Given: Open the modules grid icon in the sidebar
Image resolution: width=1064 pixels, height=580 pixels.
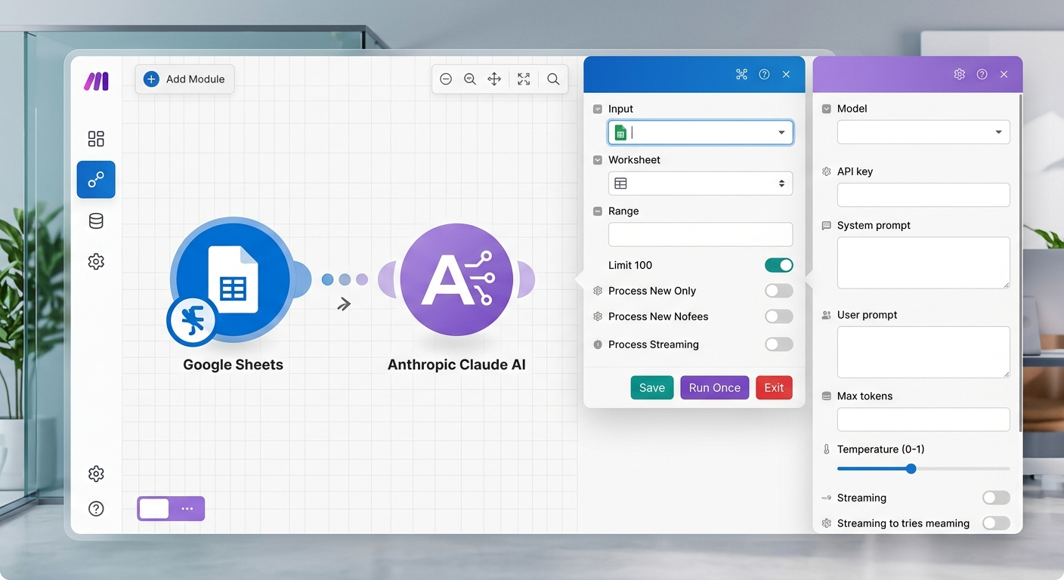Looking at the screenshot, I should point(96,139).
